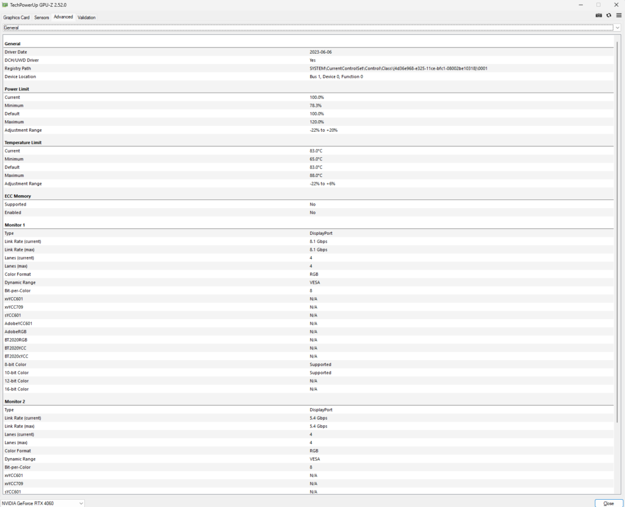Select the Driver Date value 2023-06-06
This screenshot has height=507, width=625.
point(320,52)
